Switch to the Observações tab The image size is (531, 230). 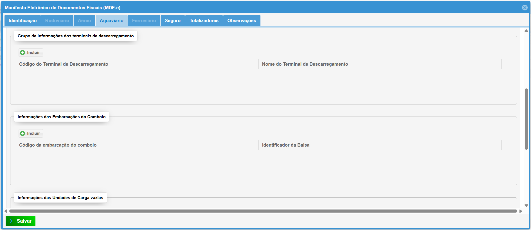click(242, 21)
